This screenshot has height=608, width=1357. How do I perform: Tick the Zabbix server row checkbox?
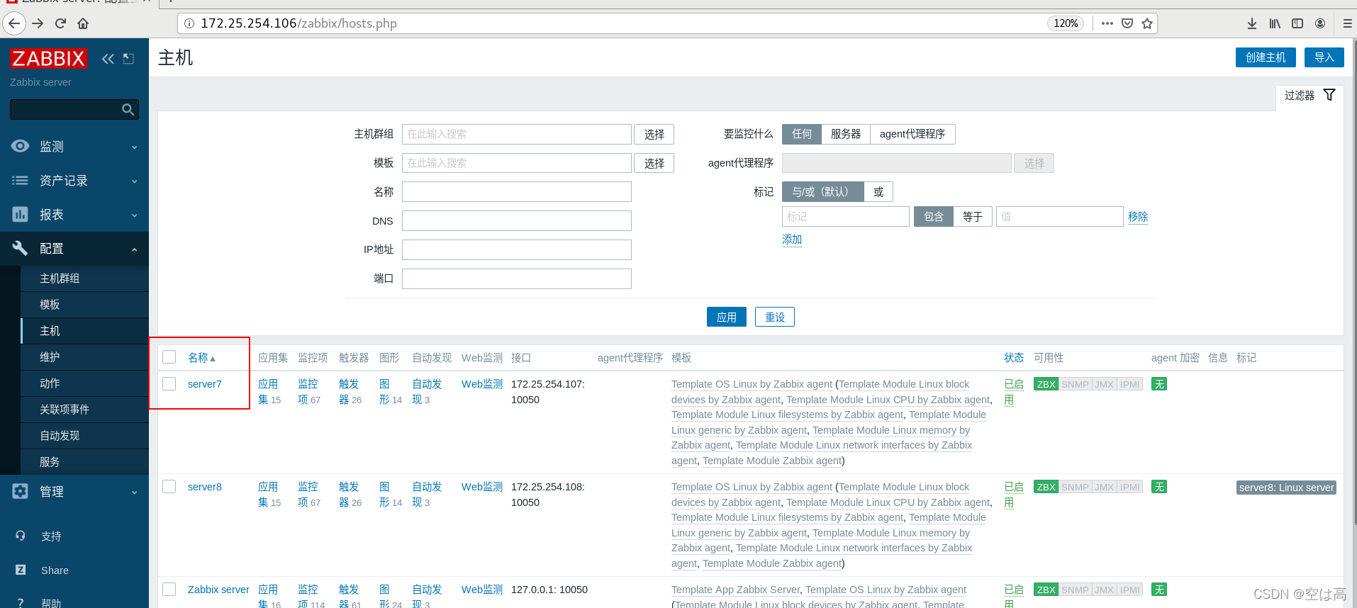(169, 589)
